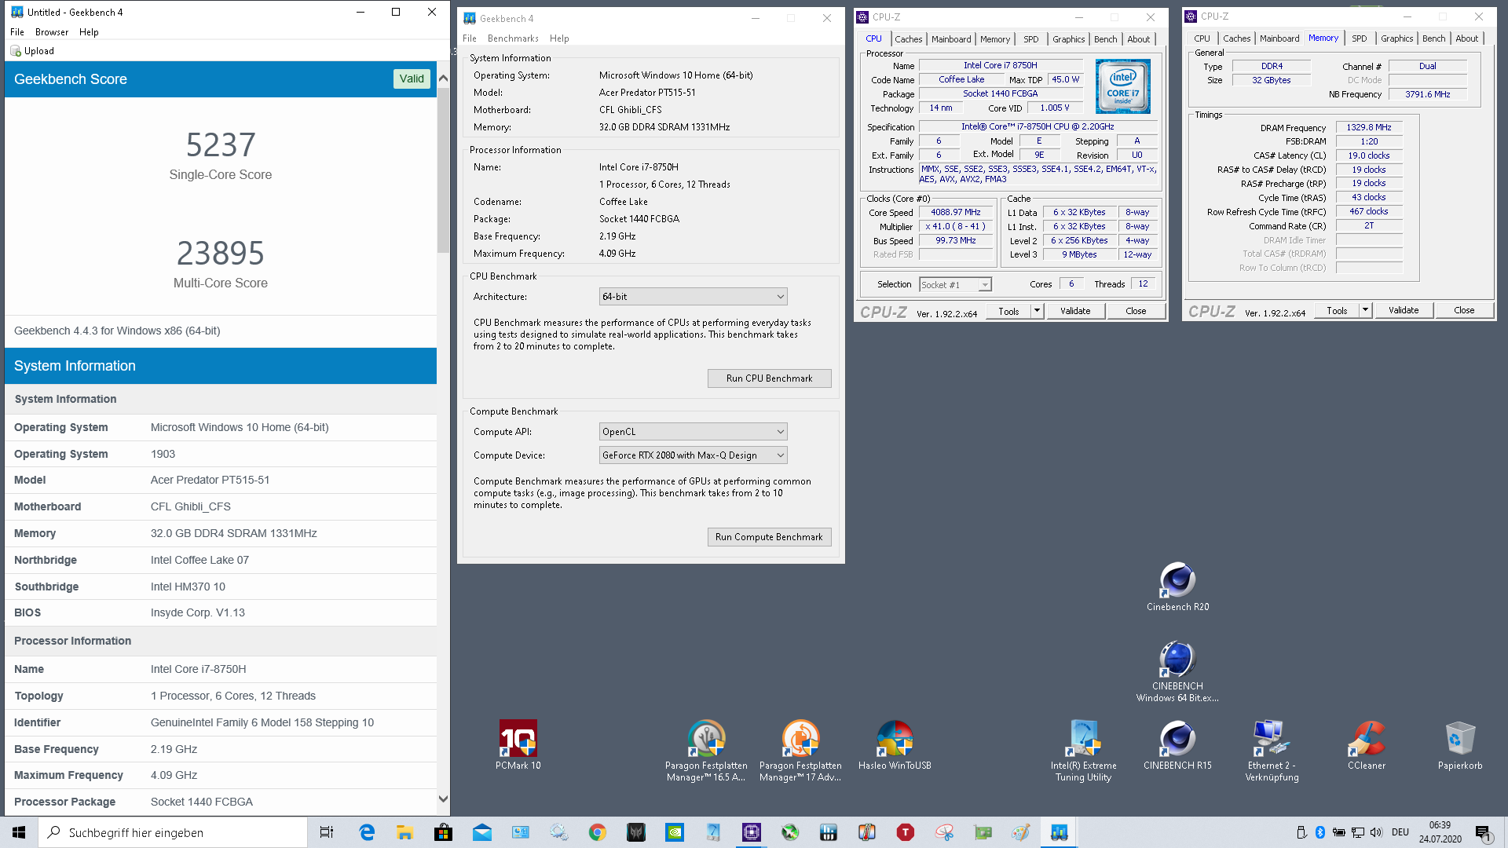This screenshot has width=1508, height=848.
Task: Open the Socket #1 selection dropdown
Action: tap(956, 285)
